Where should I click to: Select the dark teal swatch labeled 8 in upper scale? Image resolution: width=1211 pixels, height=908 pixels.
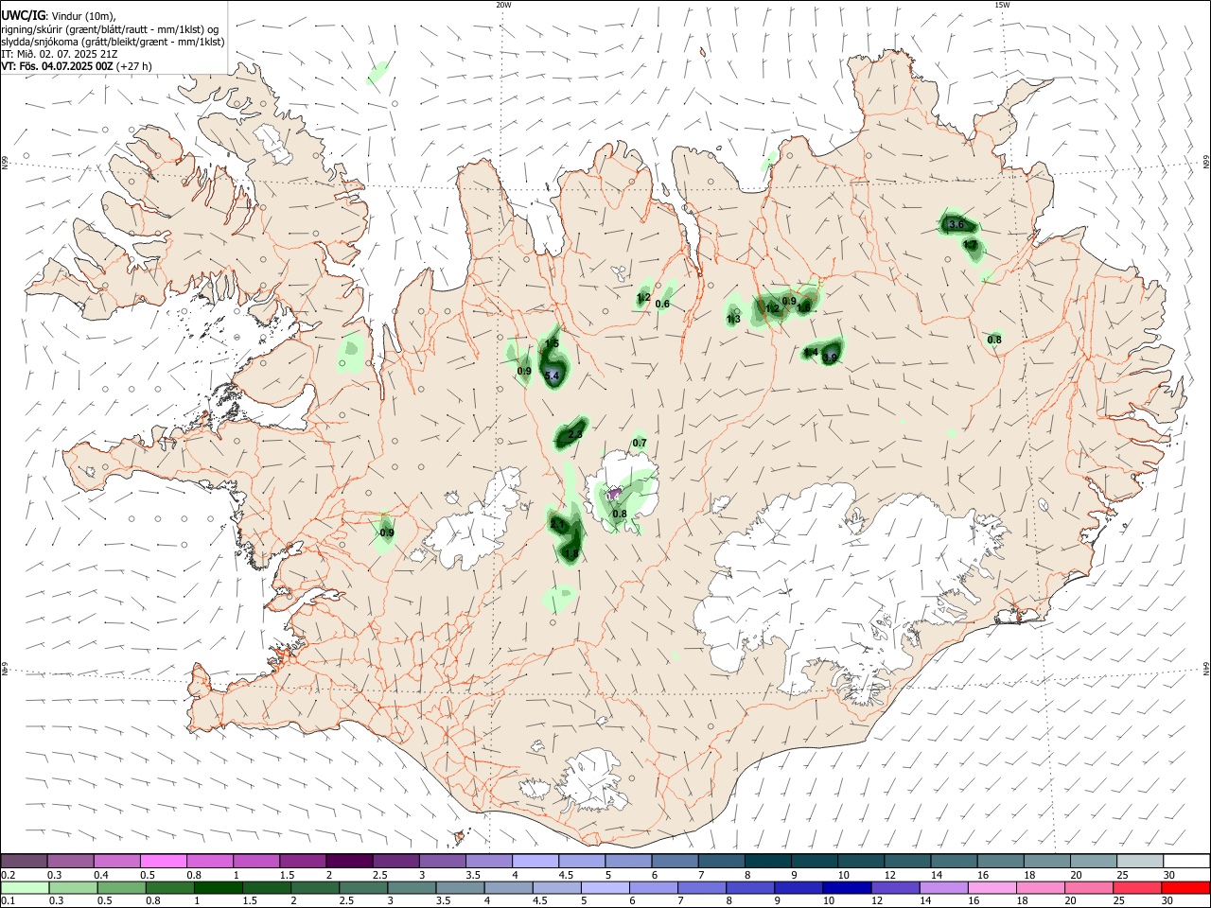pyautogui.click(x=767, y=861)
